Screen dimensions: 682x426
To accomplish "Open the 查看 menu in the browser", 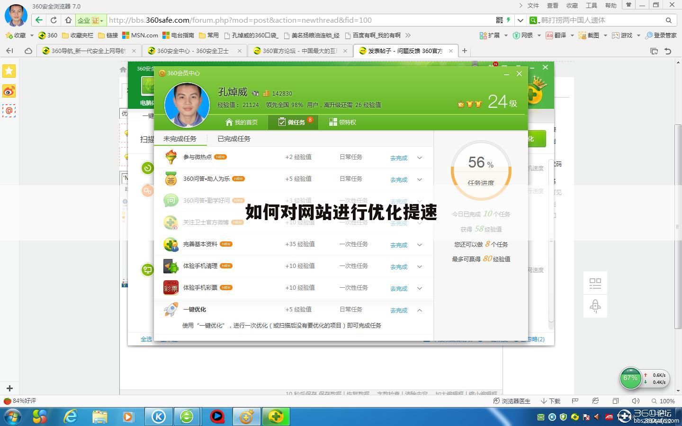I will pos(553,6).
